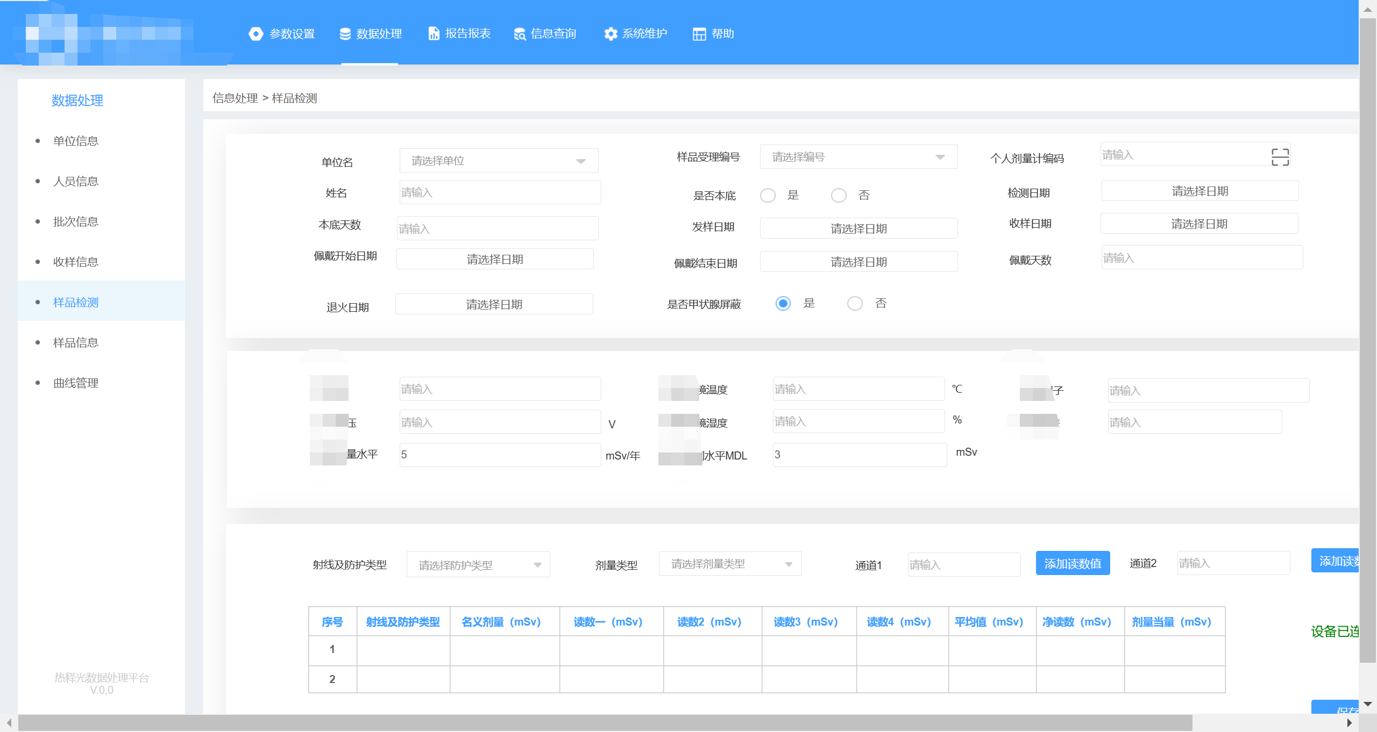
Task: Click the 参数设置 hexagon icon
Action: (256, 34)
